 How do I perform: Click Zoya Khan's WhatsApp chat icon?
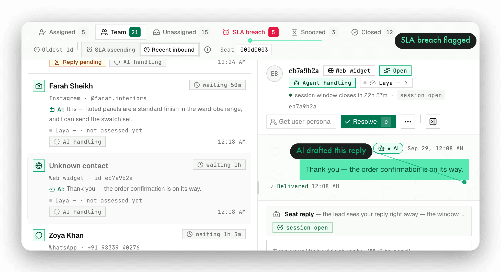[39, 235]
